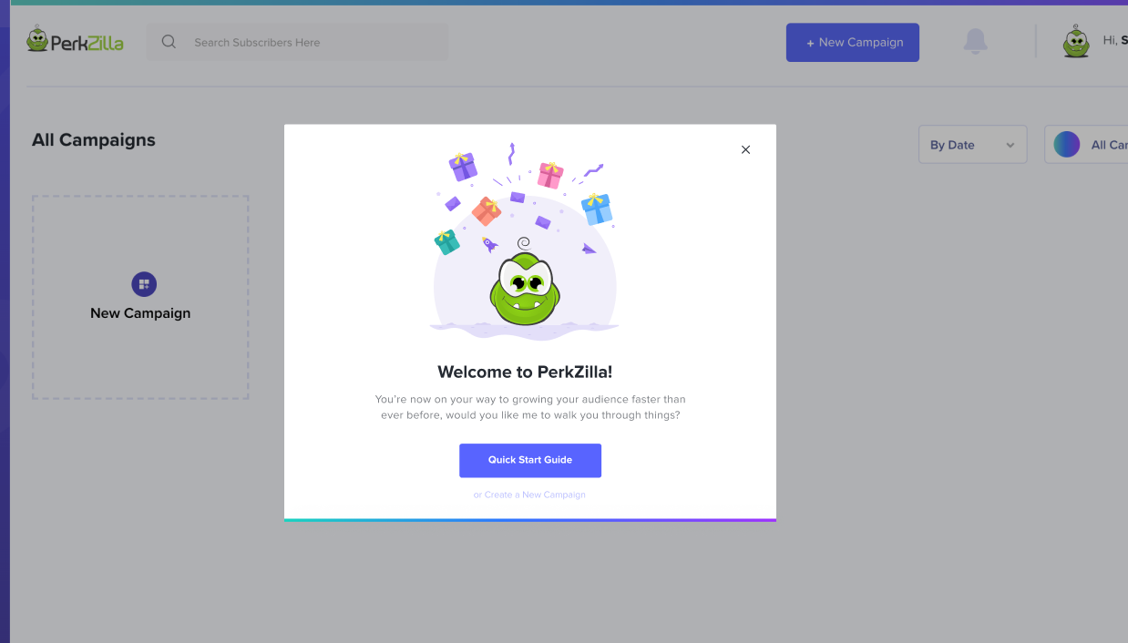Open the notifications bell

975,41
